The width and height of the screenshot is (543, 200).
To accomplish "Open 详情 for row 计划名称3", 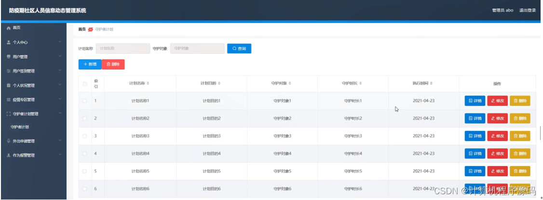I will pos(475,136).
